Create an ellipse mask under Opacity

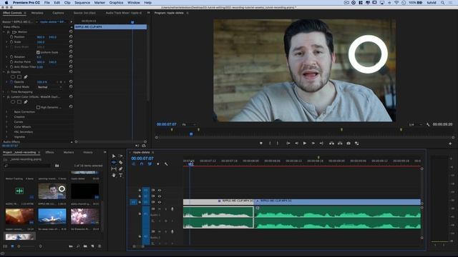click(13, 77)
